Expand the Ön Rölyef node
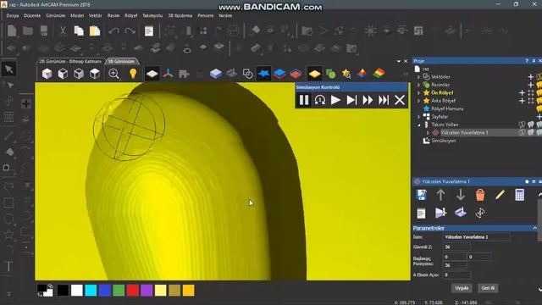The height and width of the screenshot is (305, 542). tap(418, 92)
